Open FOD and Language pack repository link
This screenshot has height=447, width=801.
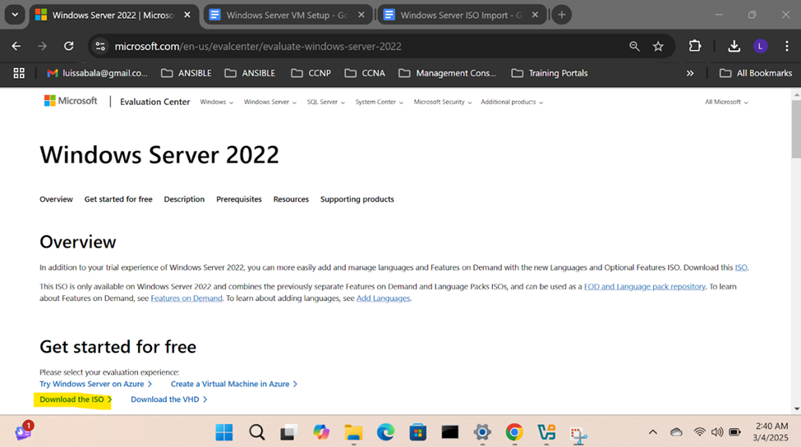click(645, 286)
